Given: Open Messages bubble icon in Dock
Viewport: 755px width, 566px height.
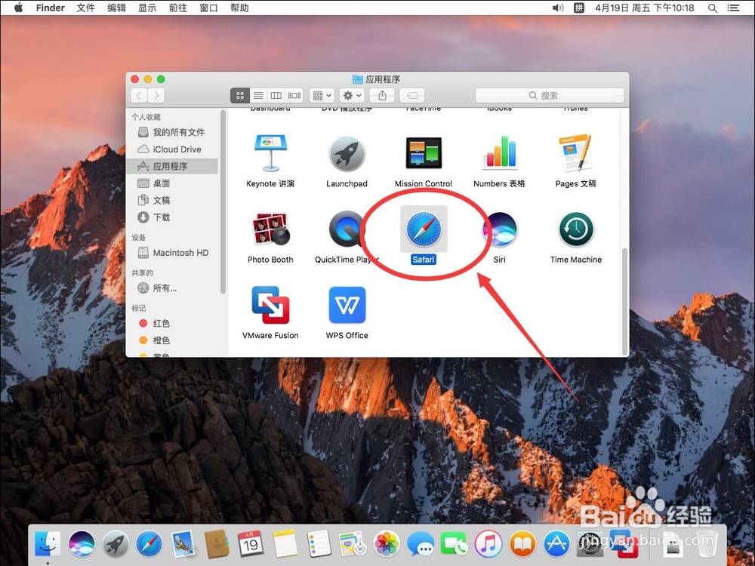Looking at the screenshot, I should point(421,544).
